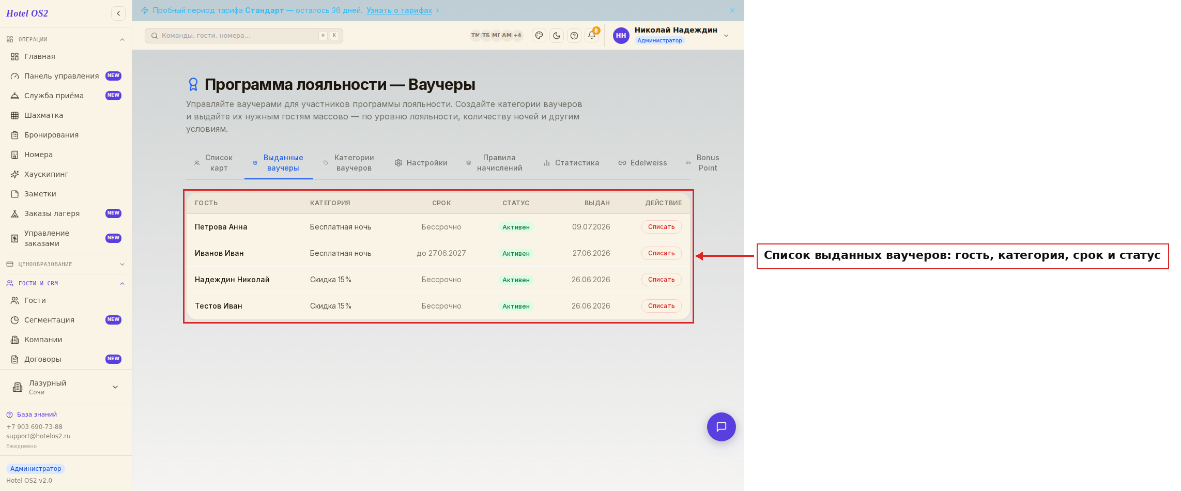Dismiss the trial period banner
Screen dimensions: 1181x491
(732, 10)
